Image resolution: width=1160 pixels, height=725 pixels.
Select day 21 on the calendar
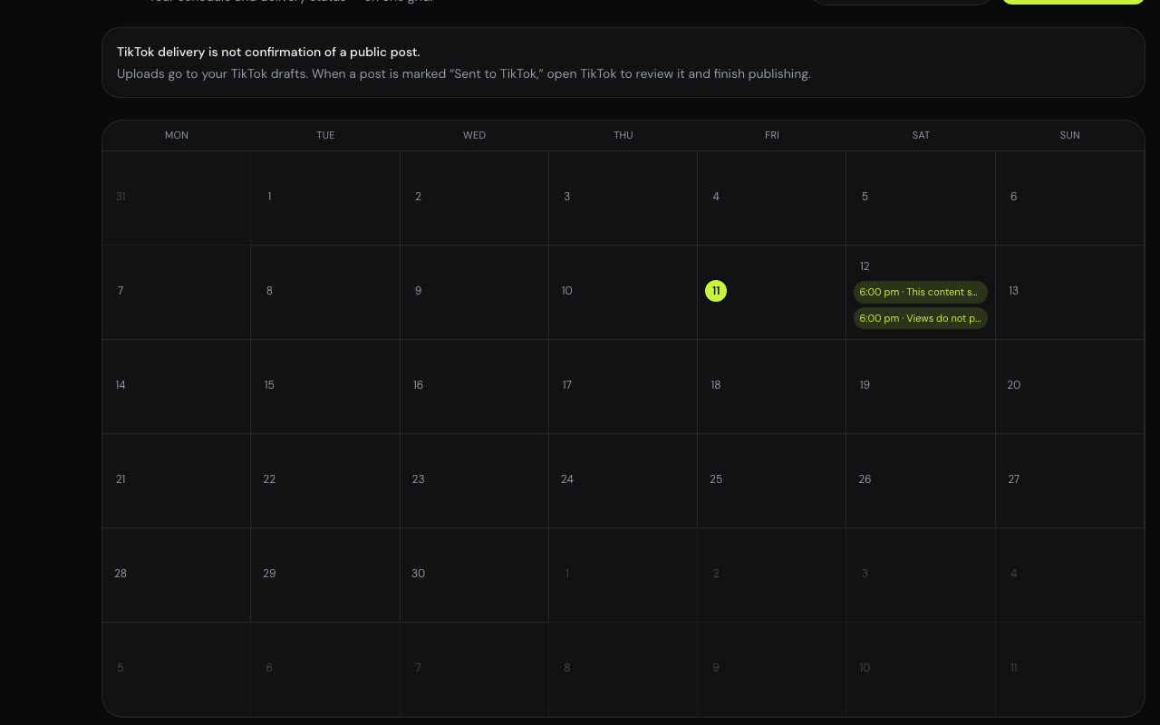click(121, 479)
